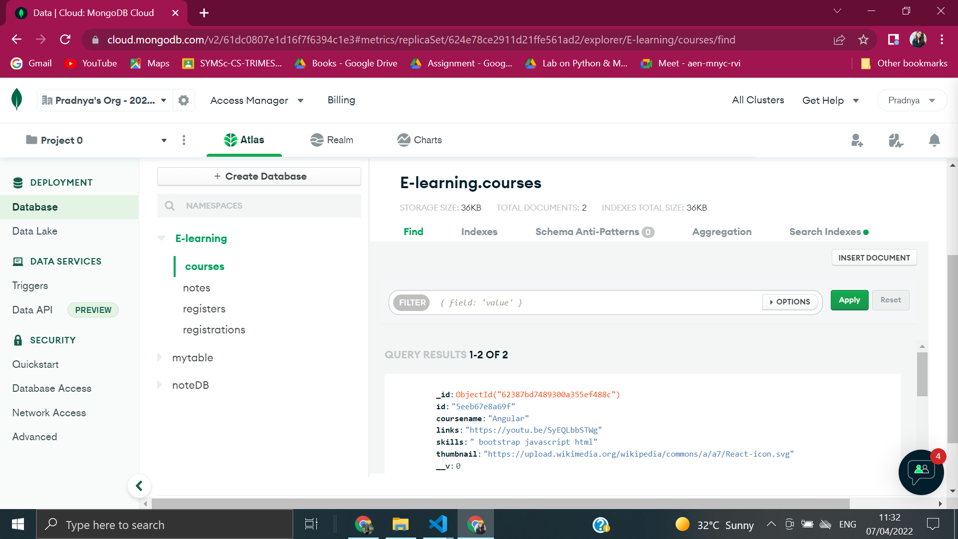Open Charts from the top navigation
The height and width of the screenshot is (539, 958).
pos(419,140)
